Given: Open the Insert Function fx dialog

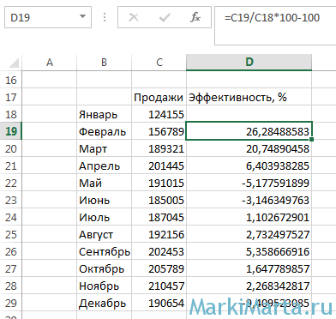Looking at the screenshot, I should point(195,17).
